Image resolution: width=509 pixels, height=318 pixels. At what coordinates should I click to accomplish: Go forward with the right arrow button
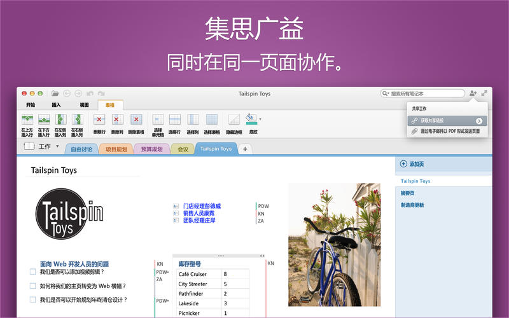click(78, 93)
